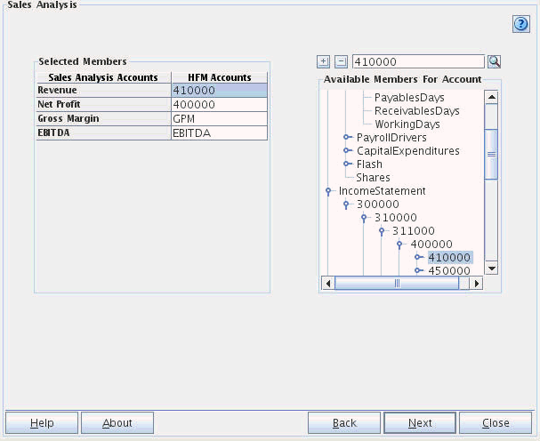The image size is (540, 441).
Task: Expand the 450000 tree node
Action: click(x=419, y=270)
